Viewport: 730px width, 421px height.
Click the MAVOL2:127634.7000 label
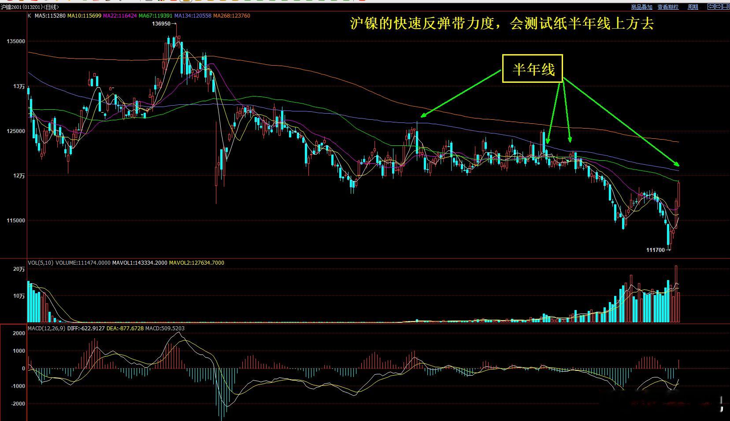tap(197, 262)
